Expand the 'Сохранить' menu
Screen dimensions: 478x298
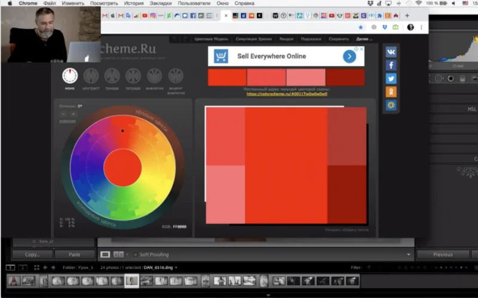pos(339,39)
